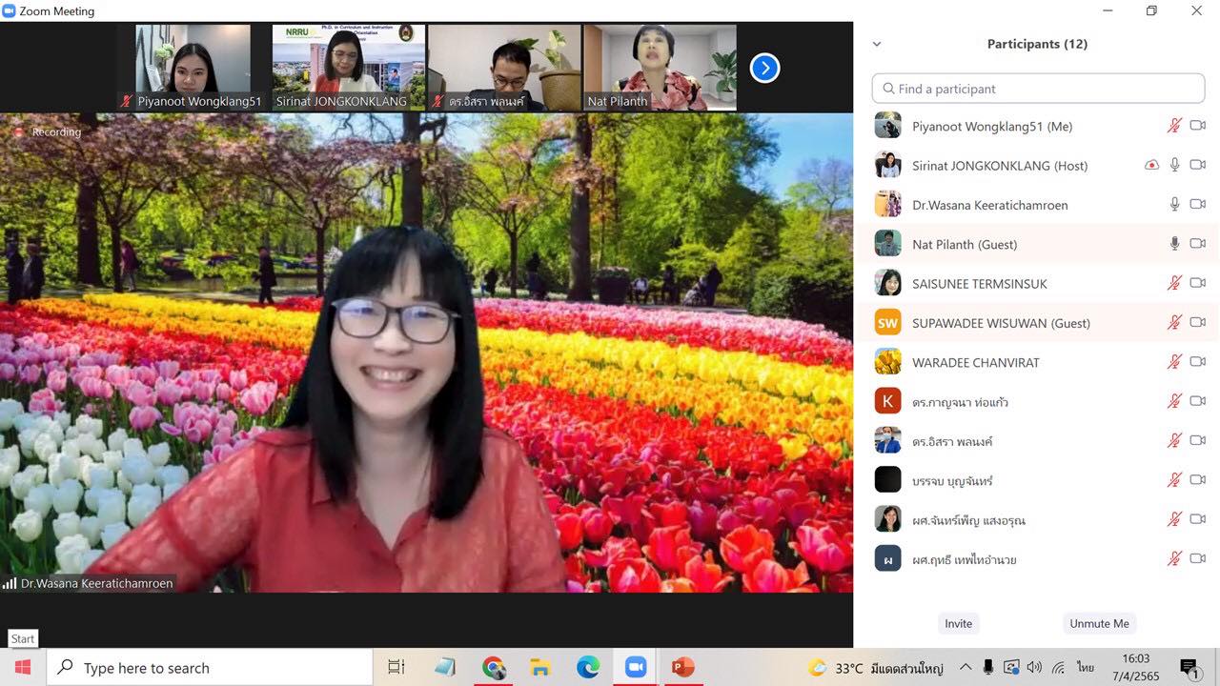Viewport: 1220px width, 686px height.
Task: Expand hidden system tray icons arrow
Action: pyautogui.click(x=966, y=667)
